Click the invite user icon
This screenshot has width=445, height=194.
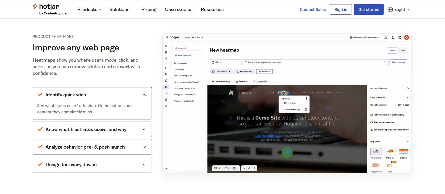coord(393,38)
